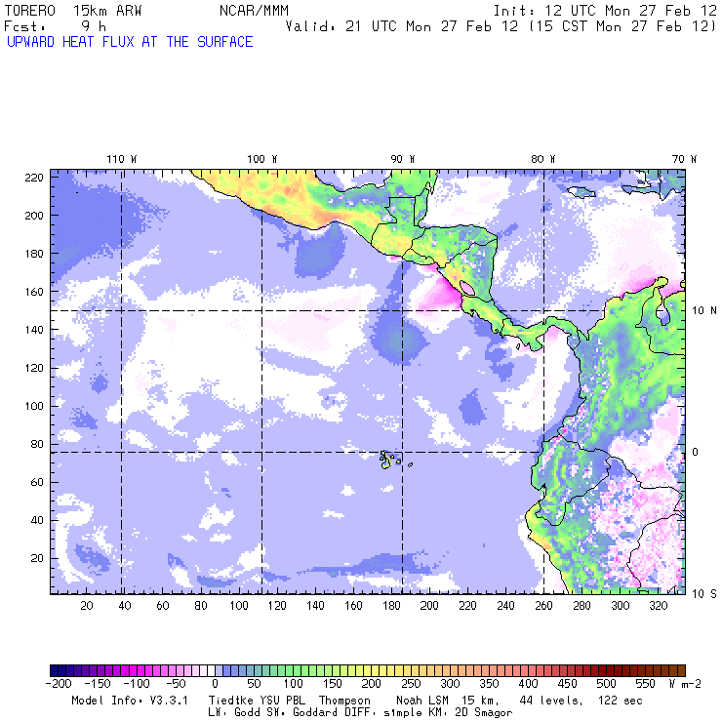Image resolution: width=722 pixels, height=722 pixels.
Task: Click the '70 W' longitude label
Action: tap(684, 159)
